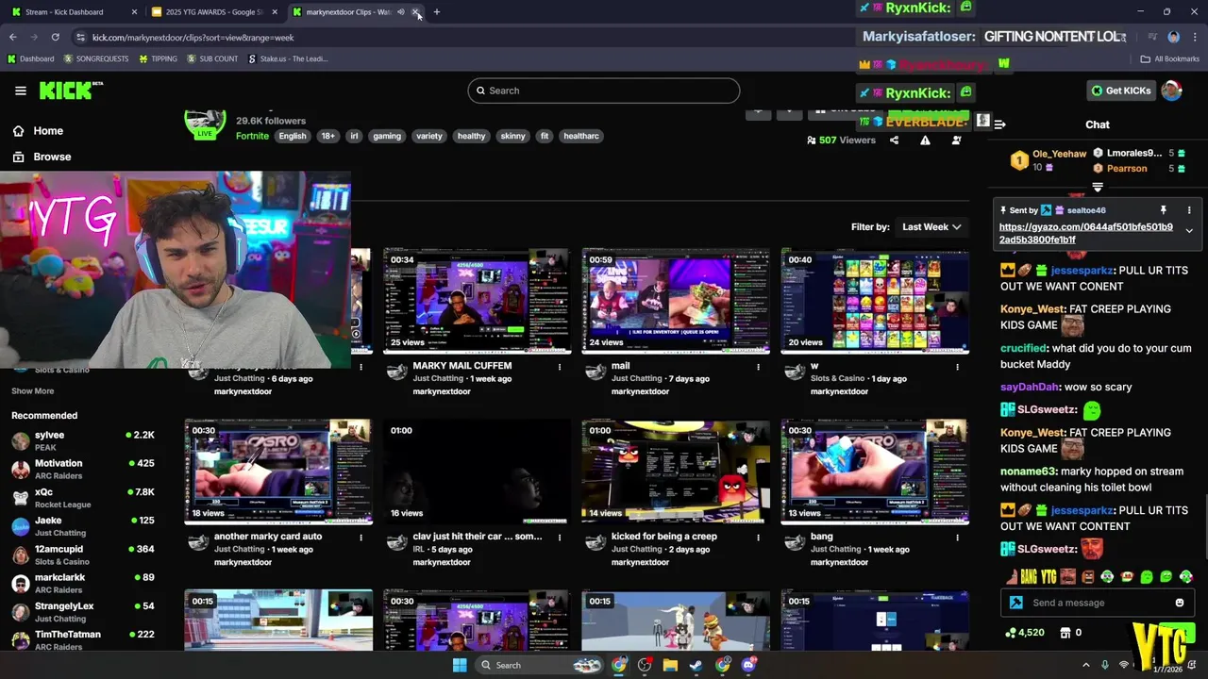Open the 'mall' clip thumbnail

pos(676,301)
